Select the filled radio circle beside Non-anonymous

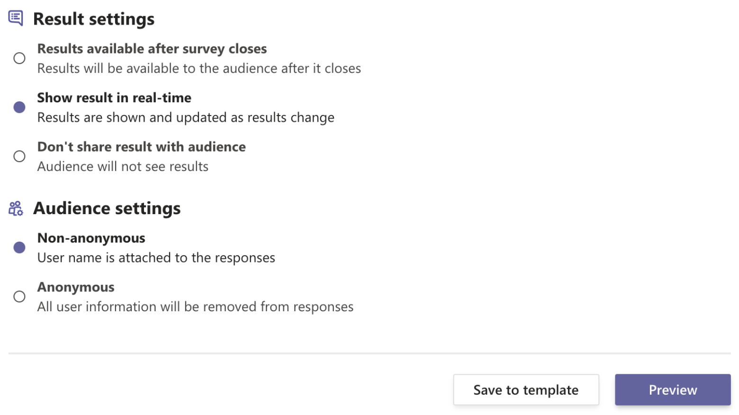click(19, 247)
